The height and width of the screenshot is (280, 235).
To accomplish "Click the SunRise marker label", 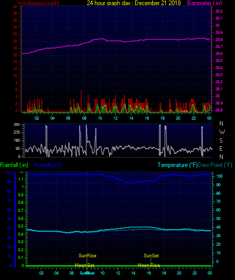I will pyautogui.click(x=87, y=256).
